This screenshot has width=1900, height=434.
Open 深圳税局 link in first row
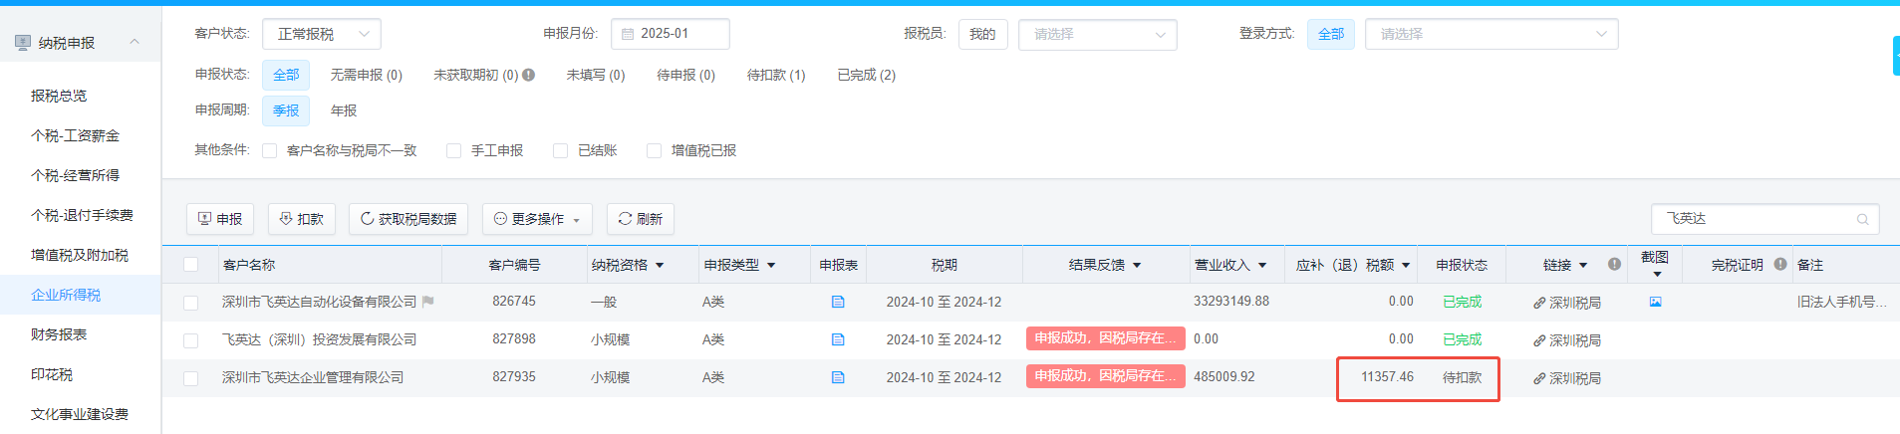point(1567,303)
